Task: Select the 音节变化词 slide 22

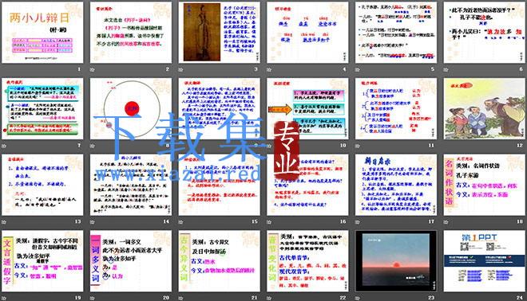Action: click(x=307, y=261)
